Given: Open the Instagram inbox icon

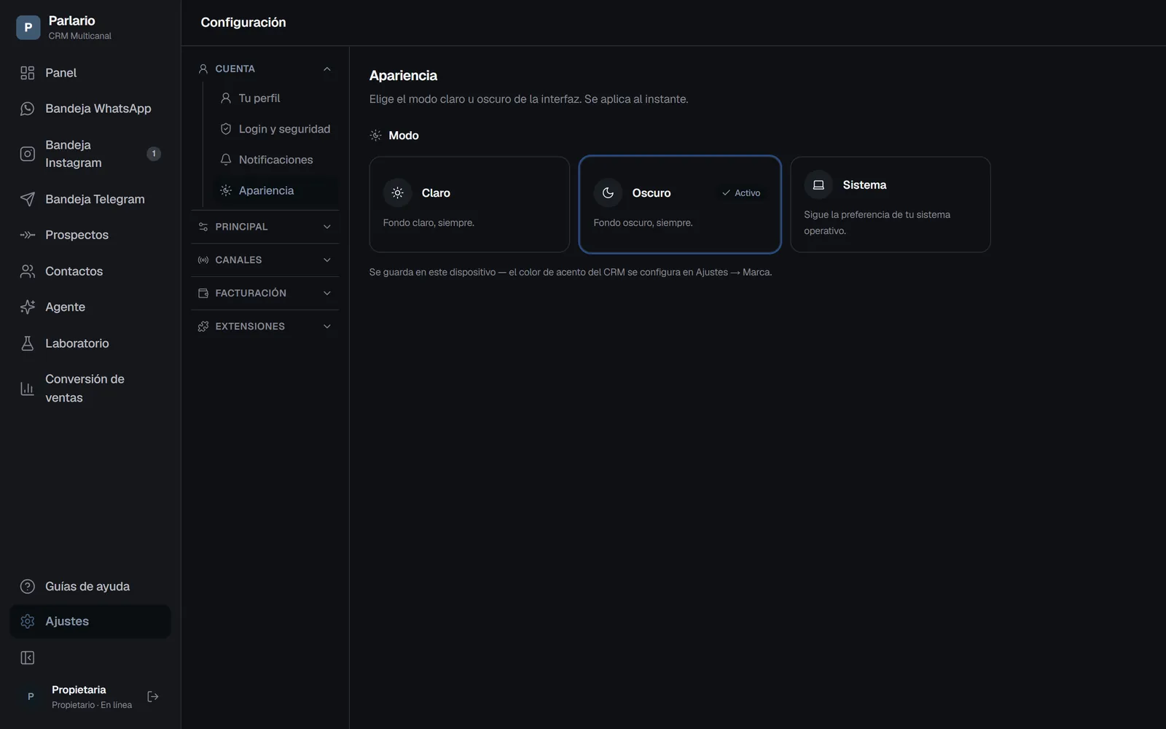Looking at the screenshot, I should click(x=28, y=154).
